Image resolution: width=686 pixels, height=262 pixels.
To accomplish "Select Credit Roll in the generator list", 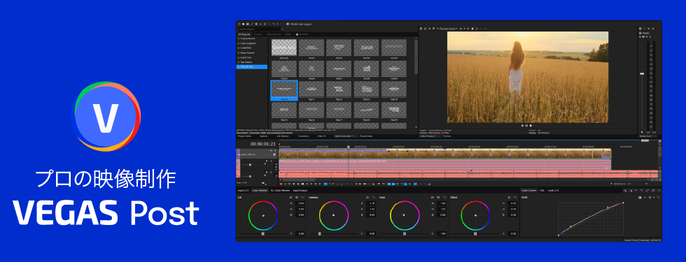I will [x=245, y=48].
